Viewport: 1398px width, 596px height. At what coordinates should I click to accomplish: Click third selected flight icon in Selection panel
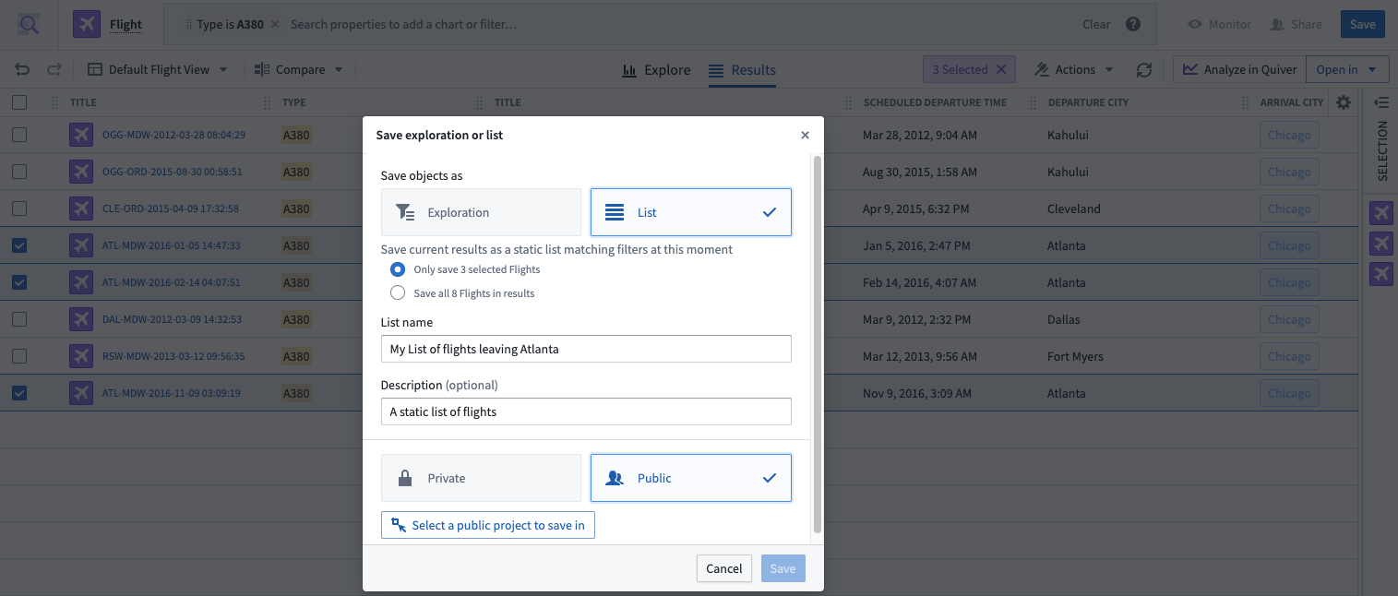tap(1380, 273)
